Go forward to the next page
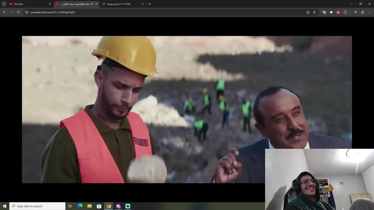 pos(11,12)
